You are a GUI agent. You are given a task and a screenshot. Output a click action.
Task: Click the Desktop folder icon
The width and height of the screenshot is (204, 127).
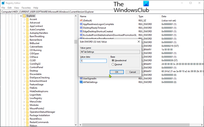tap(27, 71)
